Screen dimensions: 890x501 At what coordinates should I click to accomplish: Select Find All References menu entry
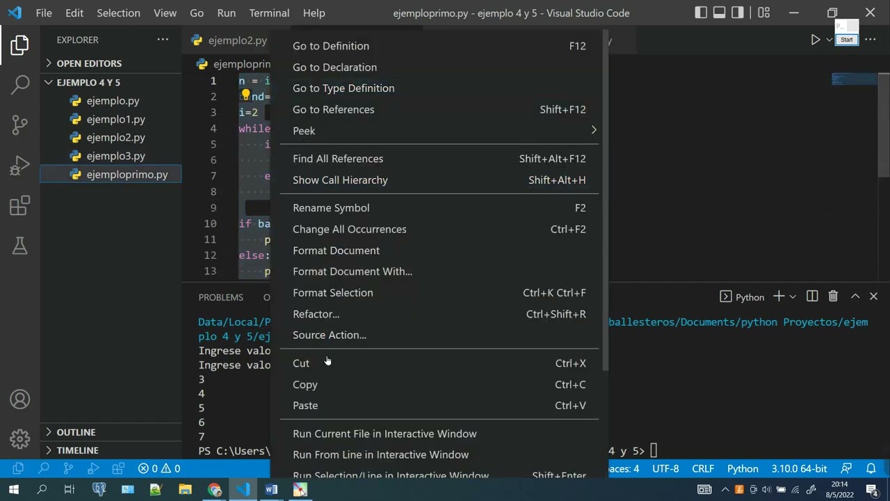439,159
